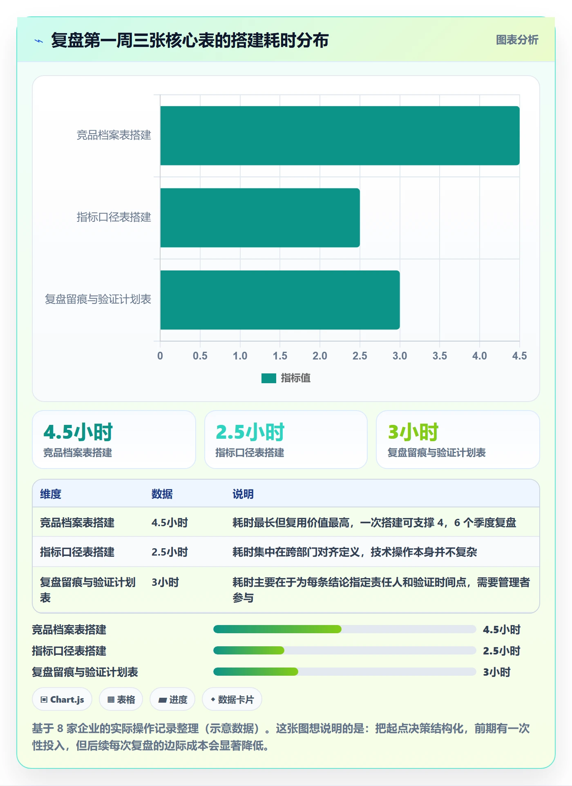572x786 pixels.
Task: Click the 复盘留痕与验证计划表 bar in the chart
Action: coord(280,300)
